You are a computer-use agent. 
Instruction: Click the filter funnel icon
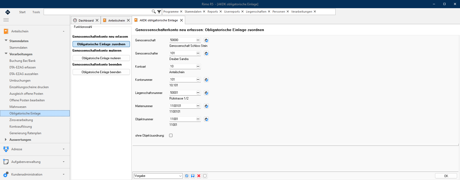click(159, 12)
